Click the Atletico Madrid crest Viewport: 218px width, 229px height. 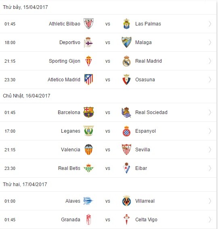(88, 79)
